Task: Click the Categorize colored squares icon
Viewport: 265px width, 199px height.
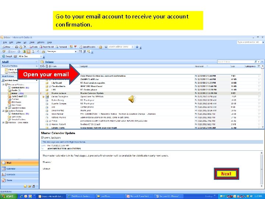Action: pyautogui.click(x=71, y=47)
